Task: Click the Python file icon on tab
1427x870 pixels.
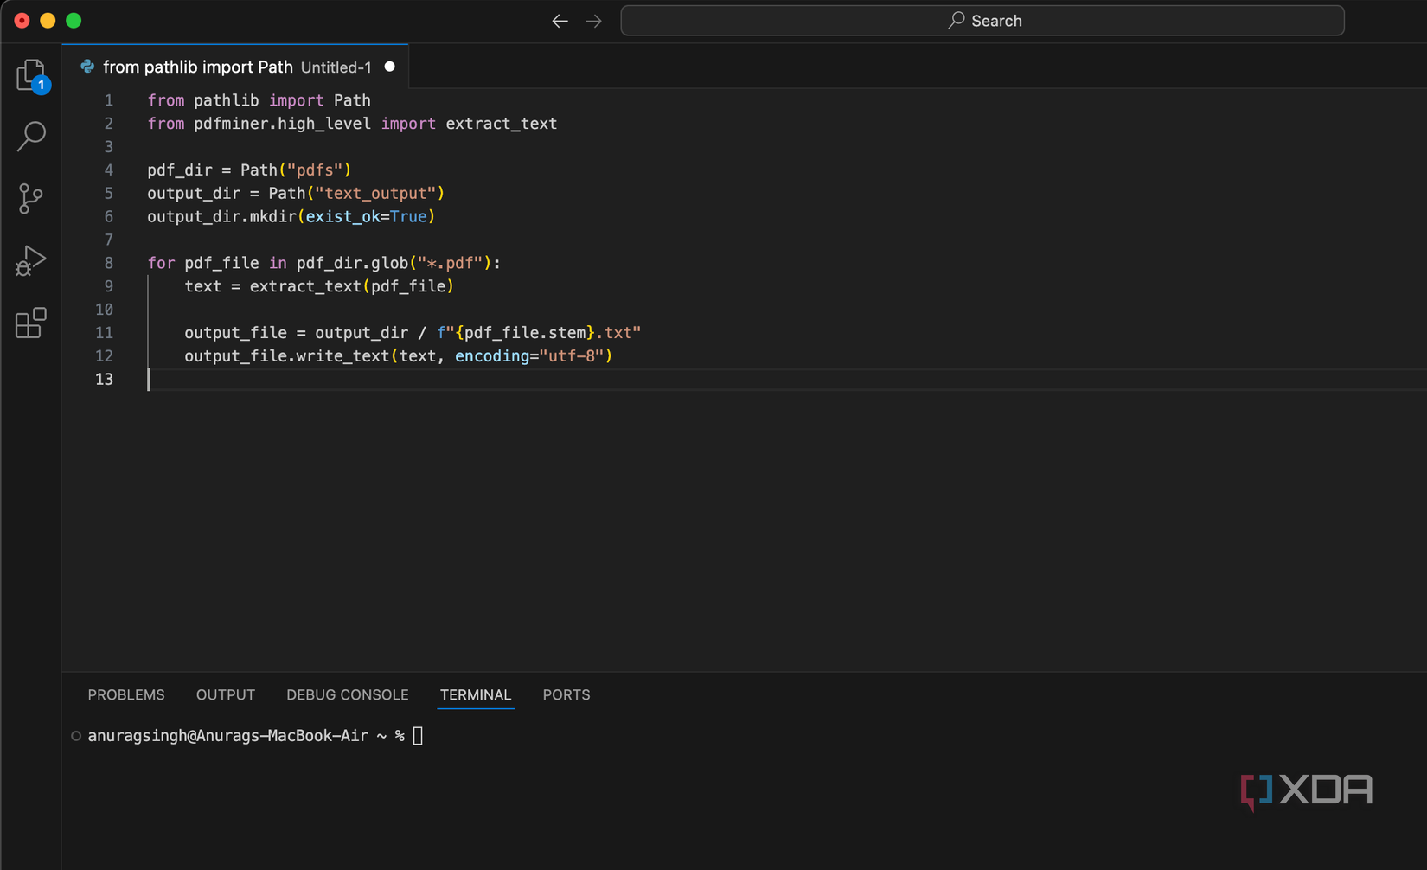Action: click(x=87, y=67)
